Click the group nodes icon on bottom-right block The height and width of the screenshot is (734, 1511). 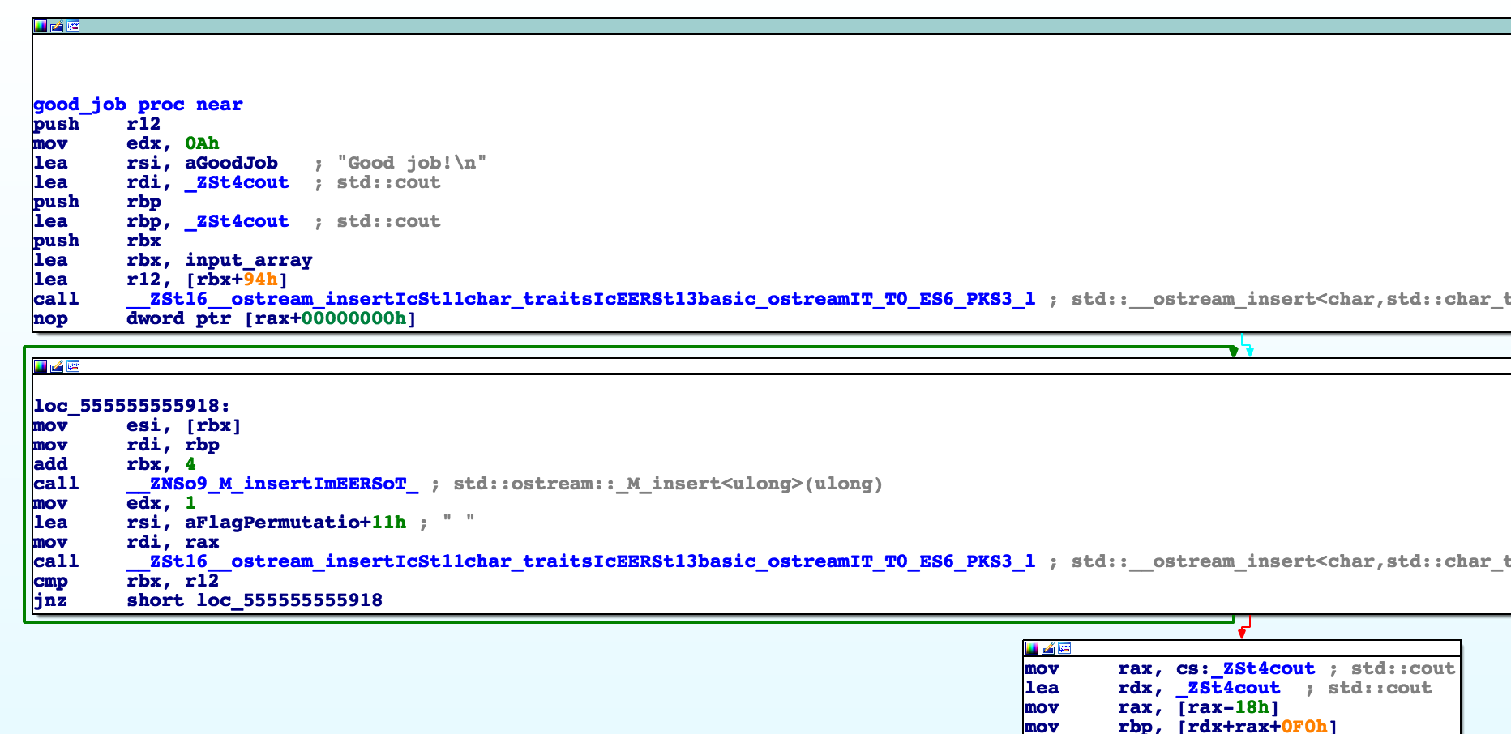(1064, 648)
